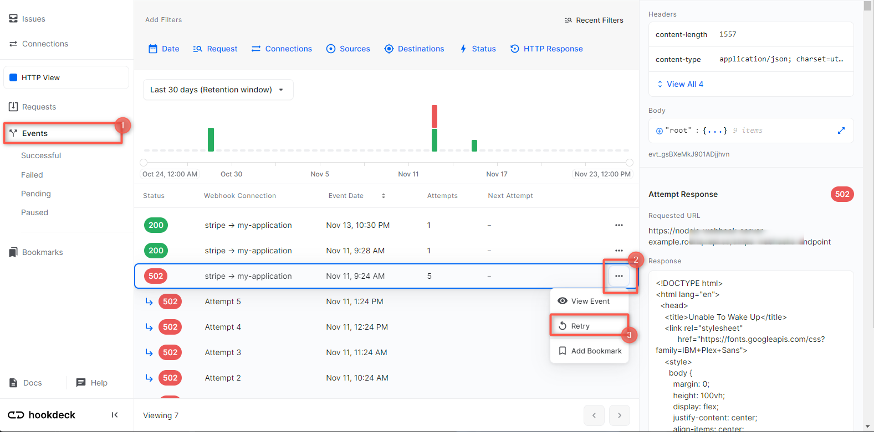Click the event ID evt_gsBXeMkJ901ADjjhvn
The height and width of the screenshot is (432, 874).
[689, 154]
